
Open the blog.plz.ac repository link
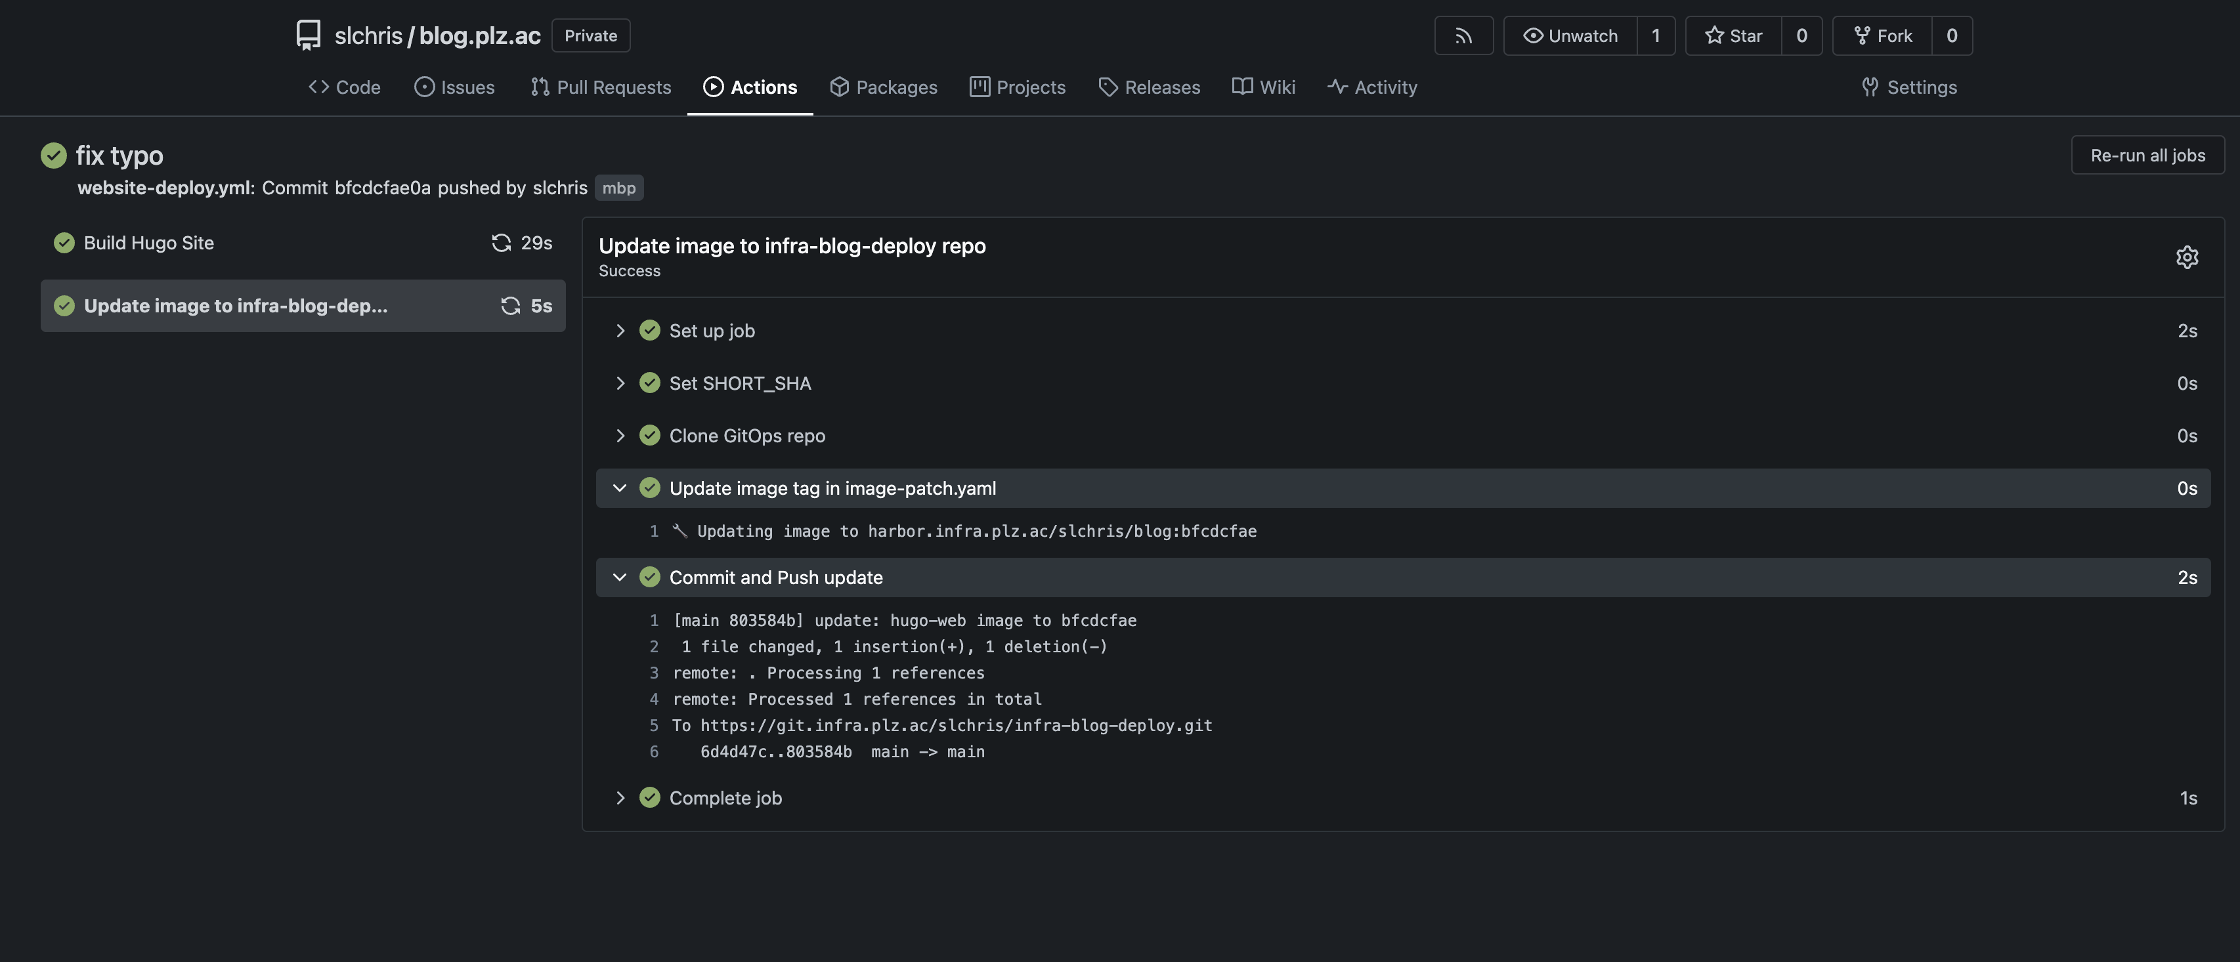[x=479, y=35]
